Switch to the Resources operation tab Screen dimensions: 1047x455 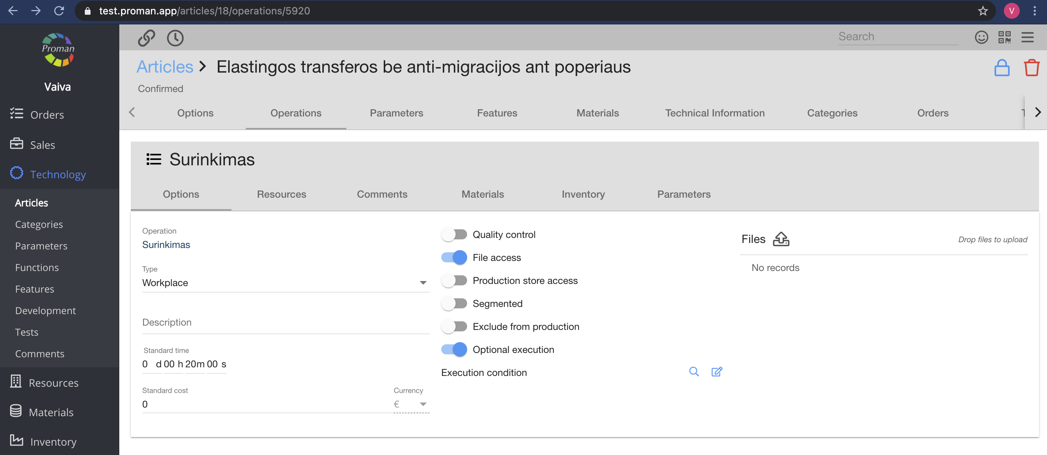[x=281, y=194]
